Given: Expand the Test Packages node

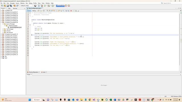Looking at the screenshot, I should click(3, 29).
